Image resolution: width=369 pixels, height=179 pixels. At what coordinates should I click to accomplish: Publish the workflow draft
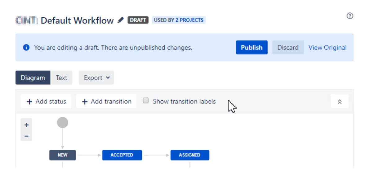coord(251,47)
